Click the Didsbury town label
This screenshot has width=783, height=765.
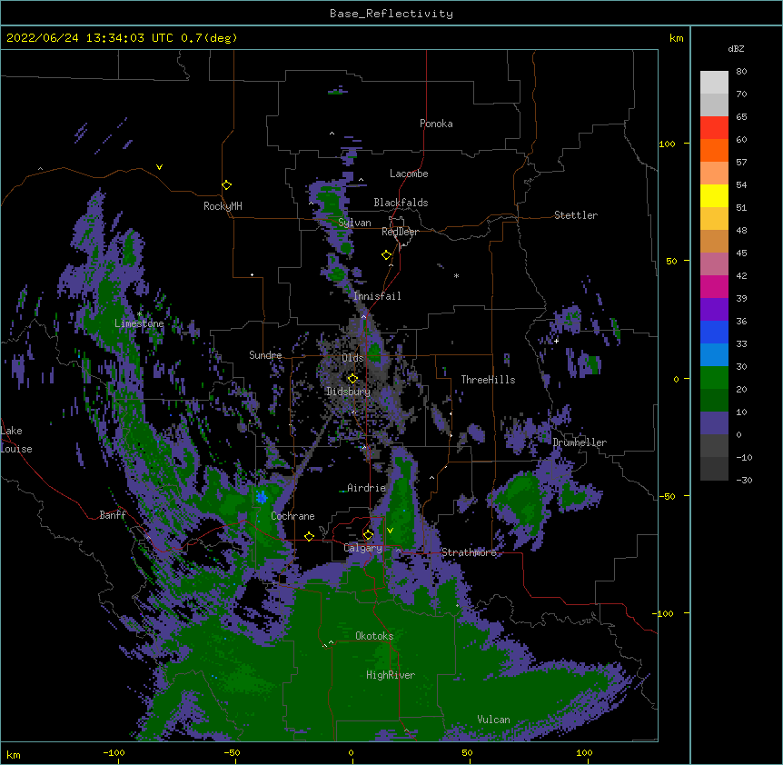coord(349,392)
